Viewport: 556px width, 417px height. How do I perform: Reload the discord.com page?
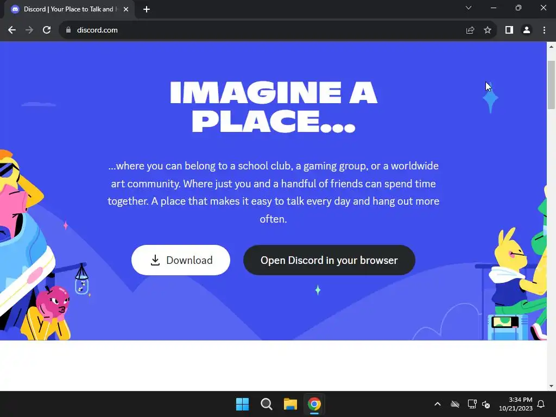47,30
